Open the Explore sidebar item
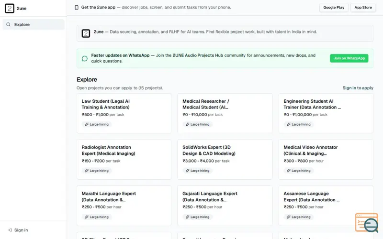The height and width of the screenshot is (239, 383). coord(34,24)
